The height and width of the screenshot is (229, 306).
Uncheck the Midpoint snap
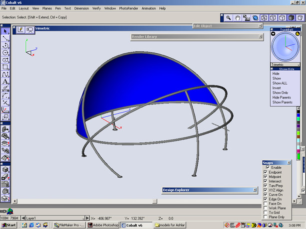click(x=266, y=177)
